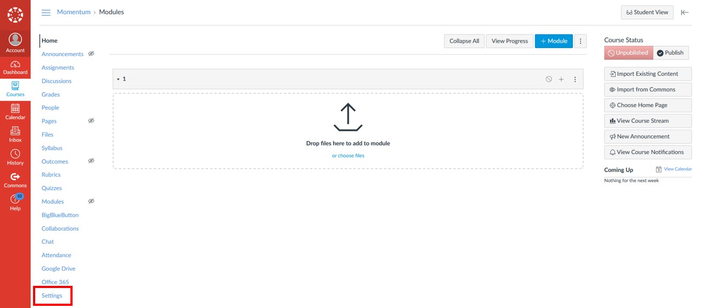Open Commons from global navigation
704x308 pixels.
[x=15, y=180]
